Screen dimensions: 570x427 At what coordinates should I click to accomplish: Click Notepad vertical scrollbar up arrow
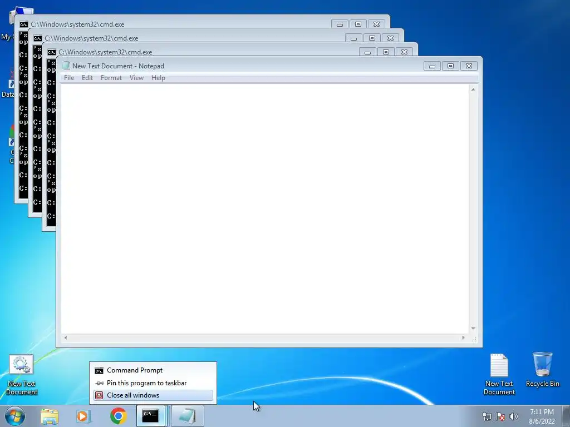pos(473,90)
